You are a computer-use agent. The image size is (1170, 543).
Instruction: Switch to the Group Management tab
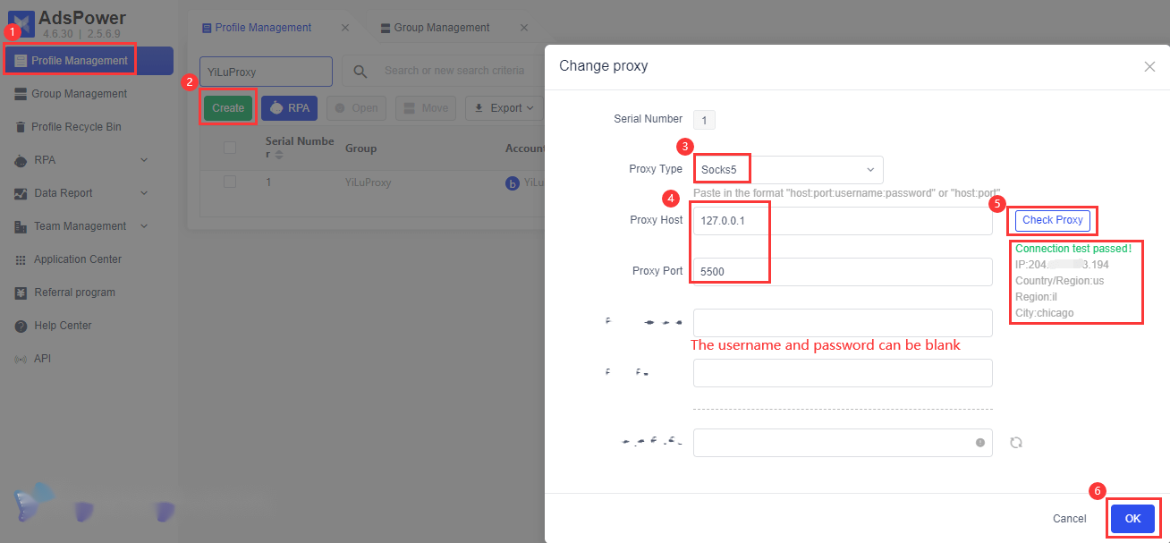coord(442,28)
